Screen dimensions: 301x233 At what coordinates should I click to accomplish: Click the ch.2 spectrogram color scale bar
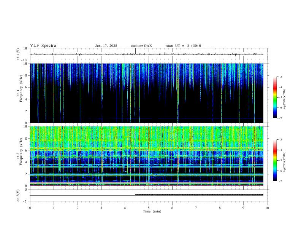tap(275, 160)
